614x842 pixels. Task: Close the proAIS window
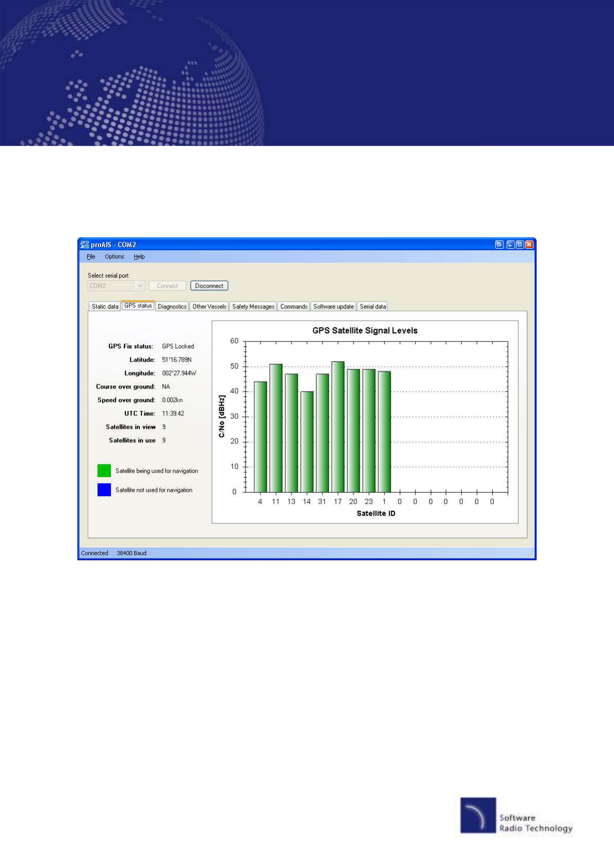529,245
